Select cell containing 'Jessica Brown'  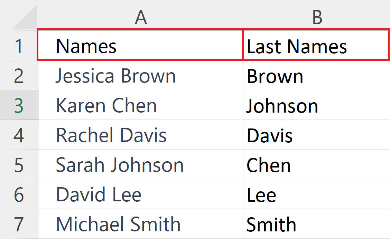[140, 75]
